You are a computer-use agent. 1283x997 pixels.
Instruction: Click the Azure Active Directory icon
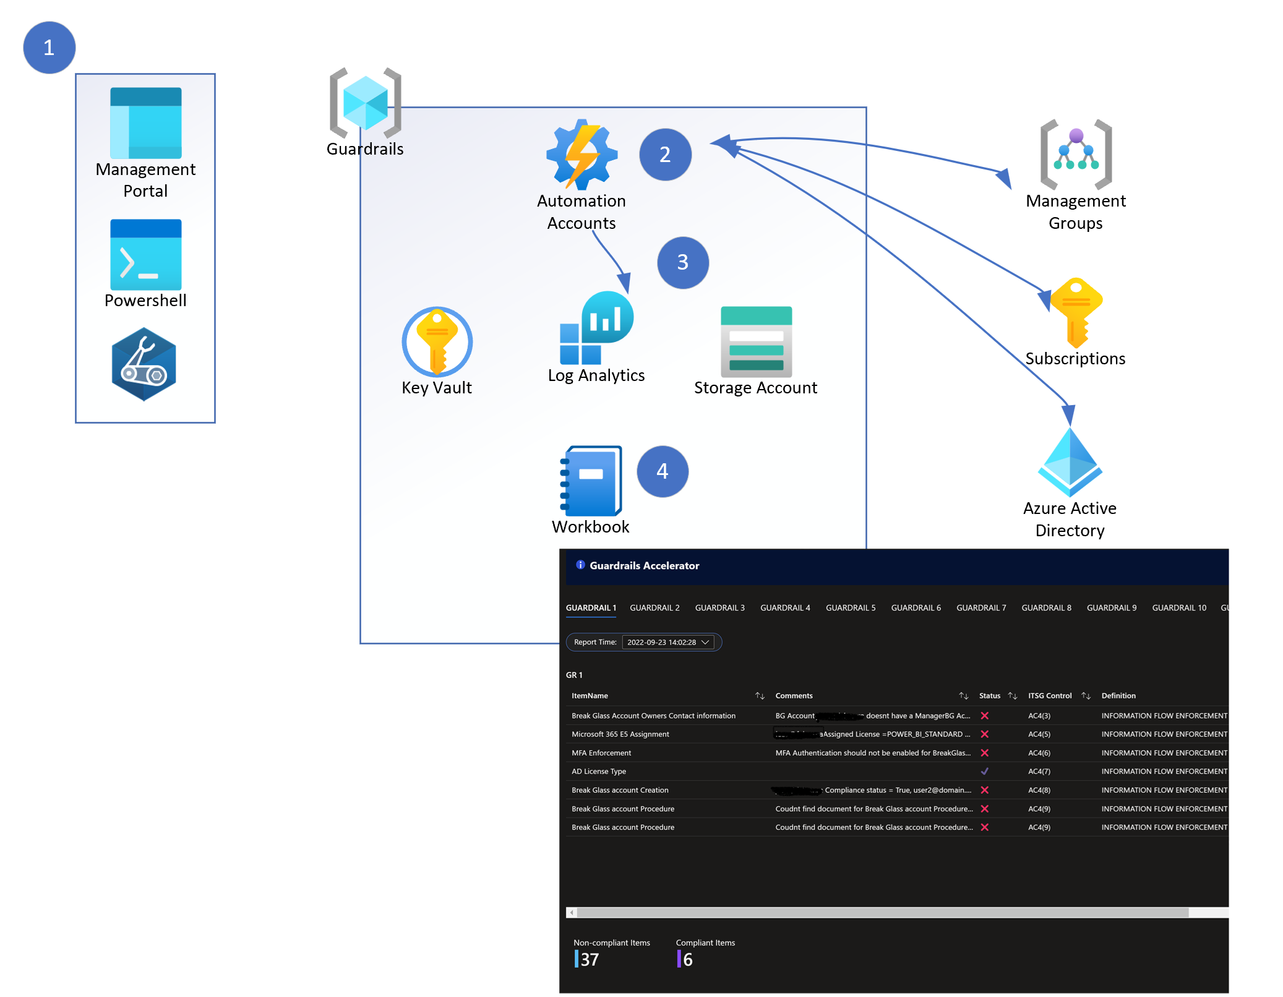pyautogui.click(x=1070, y=462)
